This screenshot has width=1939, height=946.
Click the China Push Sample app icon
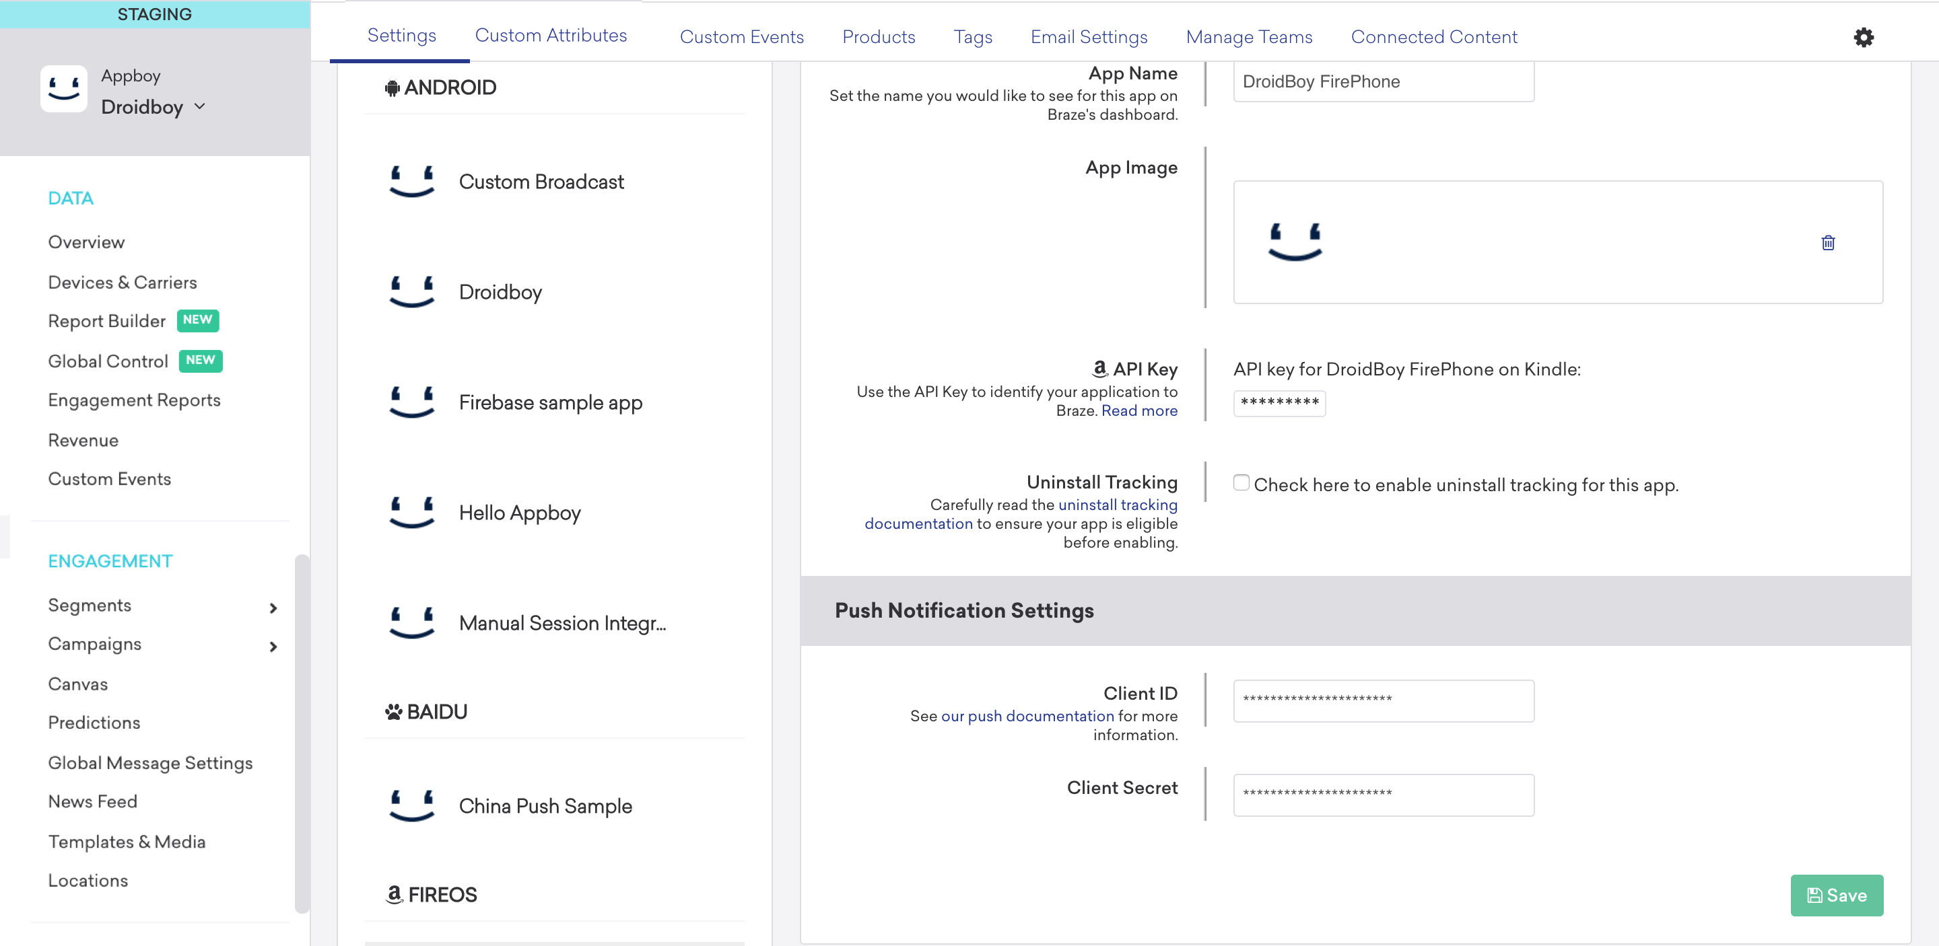coord(412,806)
